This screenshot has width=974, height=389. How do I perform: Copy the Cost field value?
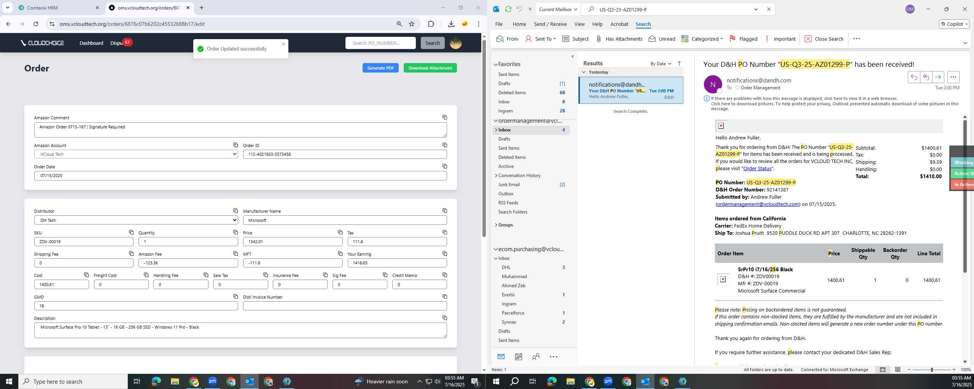pyautogui.click(x=86, y=275)
